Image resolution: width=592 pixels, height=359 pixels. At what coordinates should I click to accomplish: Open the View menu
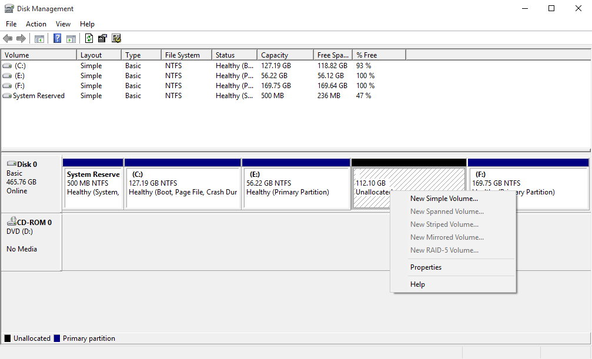tap(63, 24)
